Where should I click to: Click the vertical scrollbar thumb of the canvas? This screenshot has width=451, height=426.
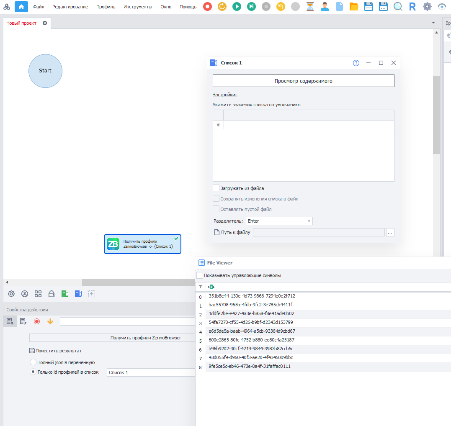[x=436, y=115]
